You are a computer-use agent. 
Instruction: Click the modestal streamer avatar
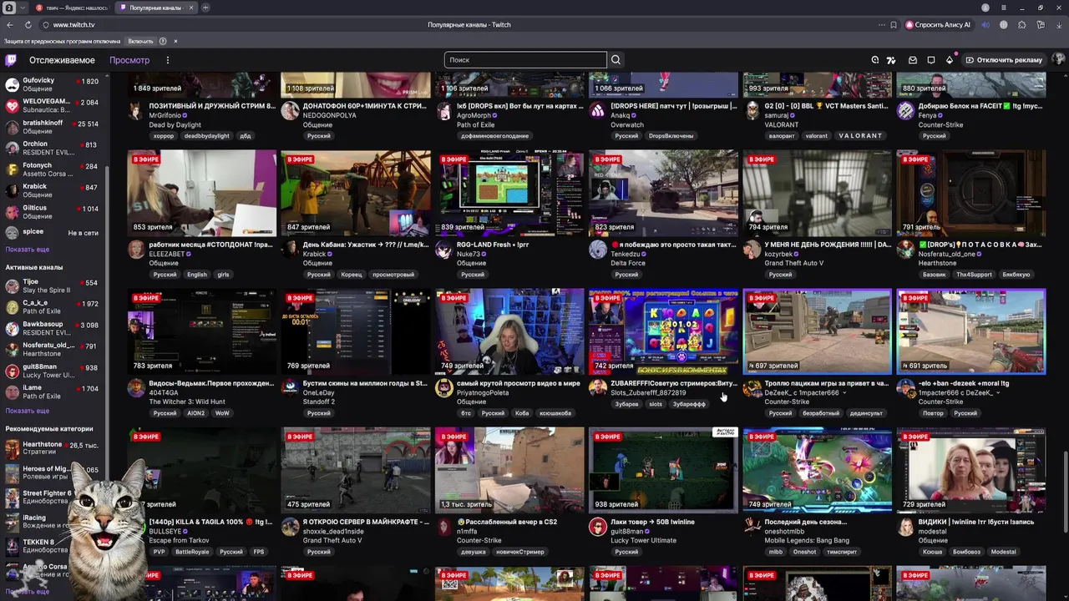905,527
